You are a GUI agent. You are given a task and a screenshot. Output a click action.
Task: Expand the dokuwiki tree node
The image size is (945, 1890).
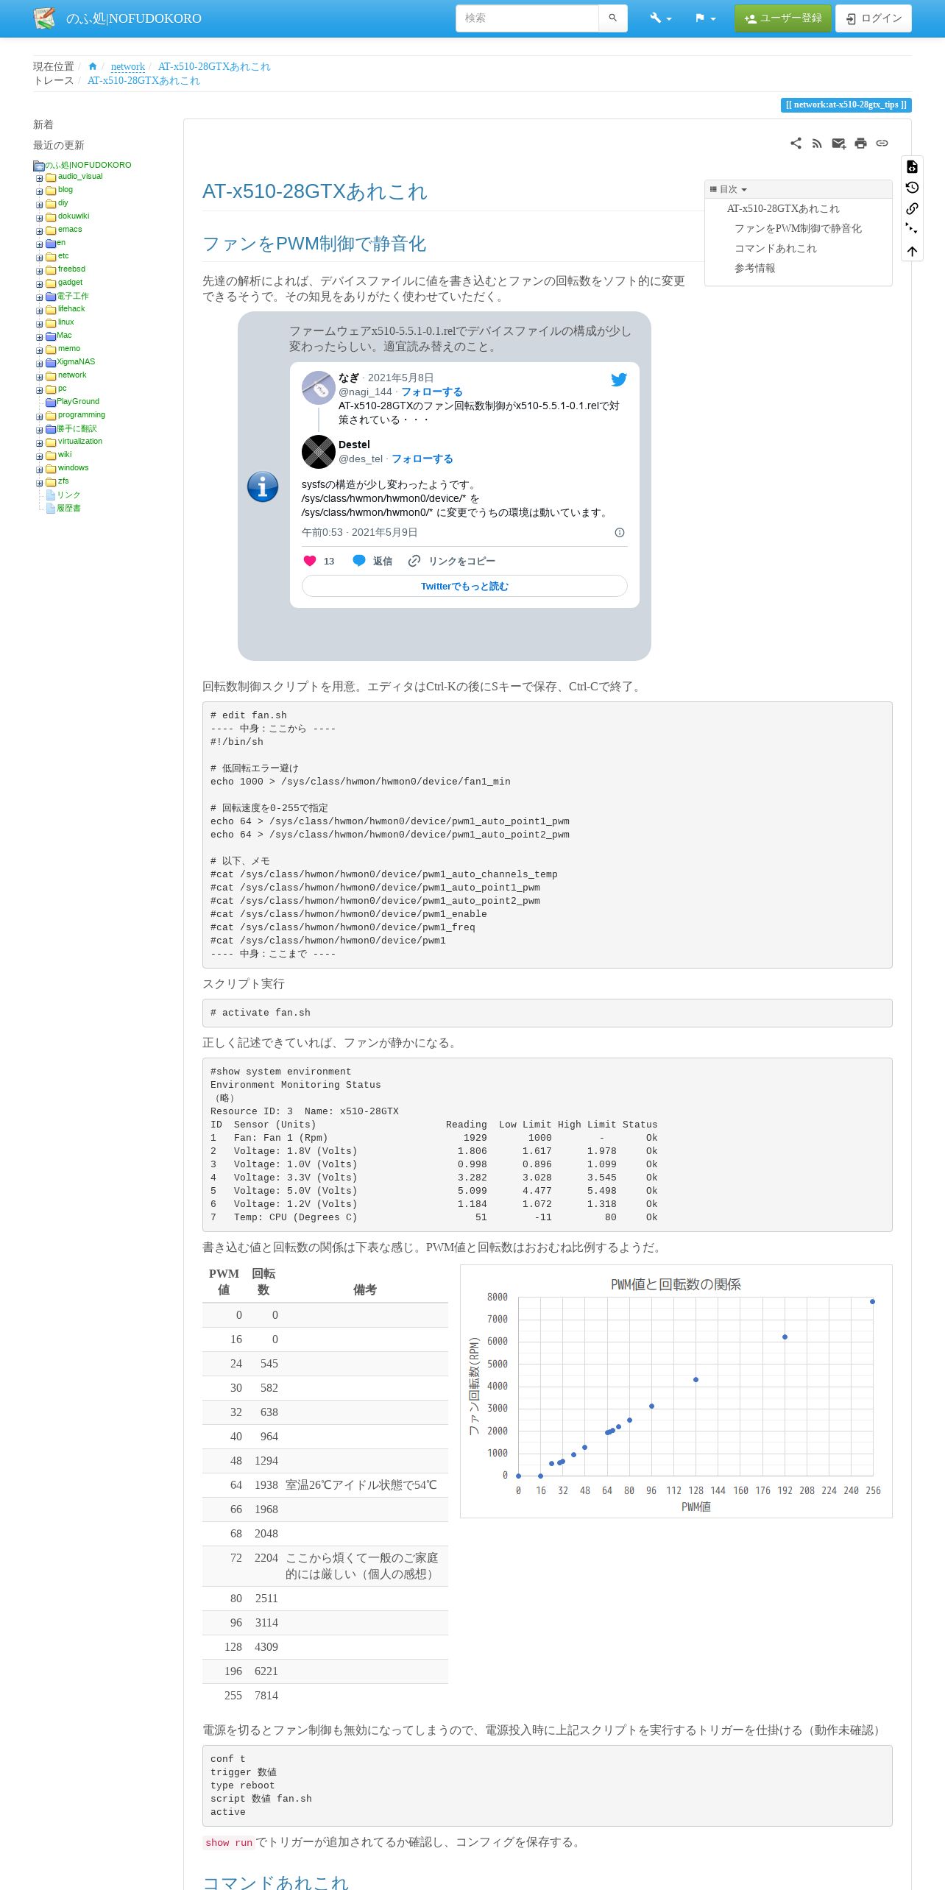click(40, 218)
